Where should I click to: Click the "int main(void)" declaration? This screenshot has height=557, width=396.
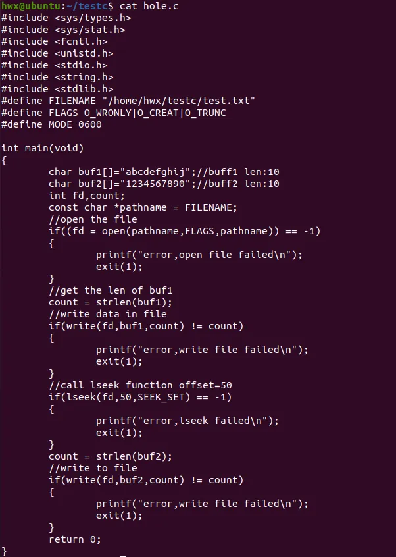pos(43,148)
